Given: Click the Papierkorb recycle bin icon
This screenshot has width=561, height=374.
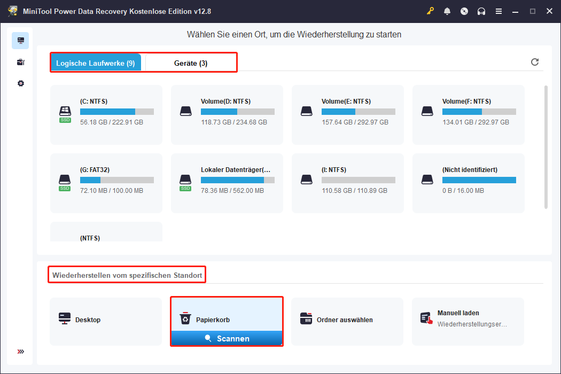Looking at the screenshot, I should [x=185, y=318].
